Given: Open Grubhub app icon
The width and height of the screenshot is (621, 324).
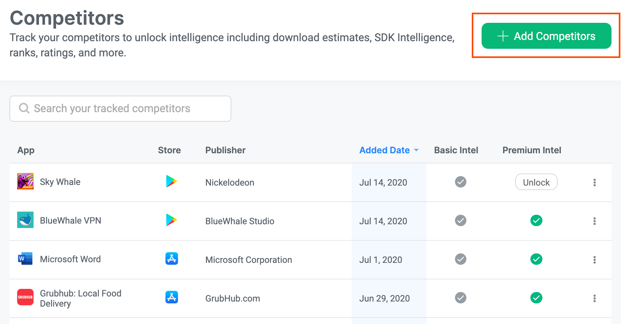Looking at the screenshot, I should 25,297.
